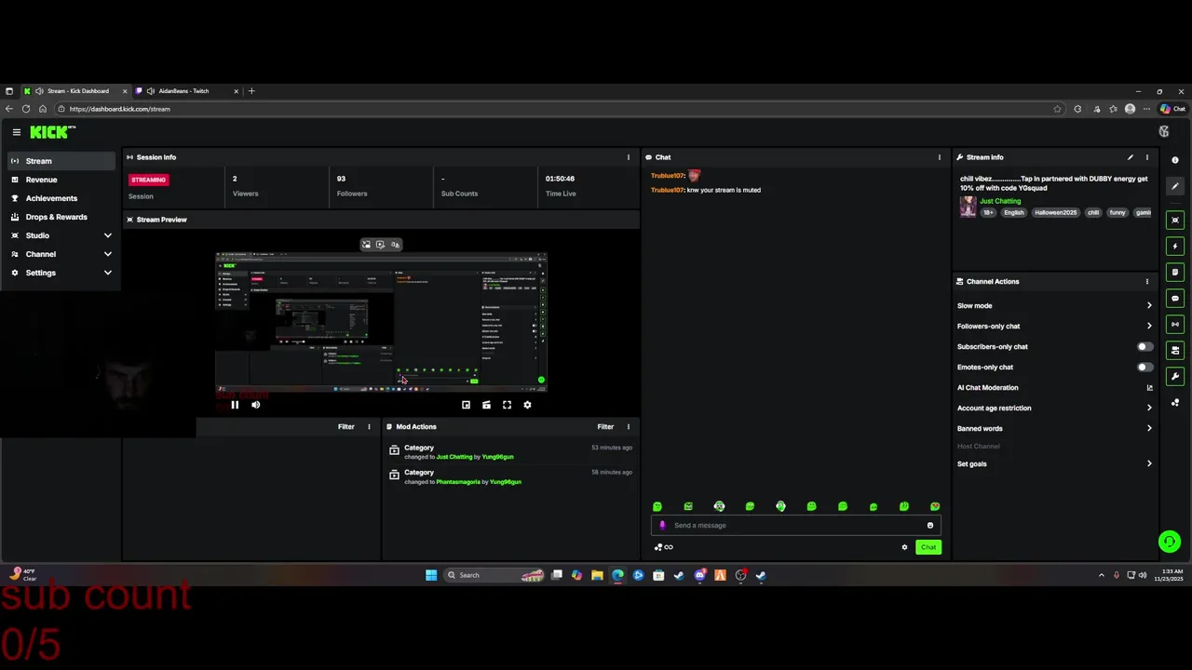The height and width of the screenshot is (670, 1192).
Task: Open a new browser tab
Action: [251, 91]
